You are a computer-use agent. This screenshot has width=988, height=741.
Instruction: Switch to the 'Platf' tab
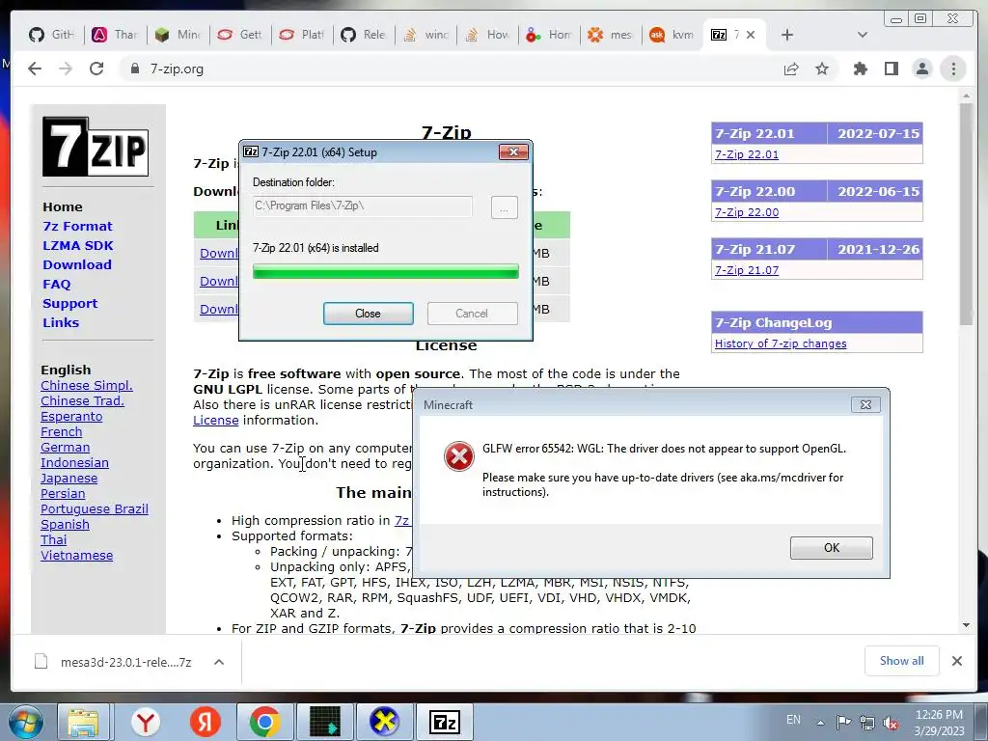[x=302, y=36]
